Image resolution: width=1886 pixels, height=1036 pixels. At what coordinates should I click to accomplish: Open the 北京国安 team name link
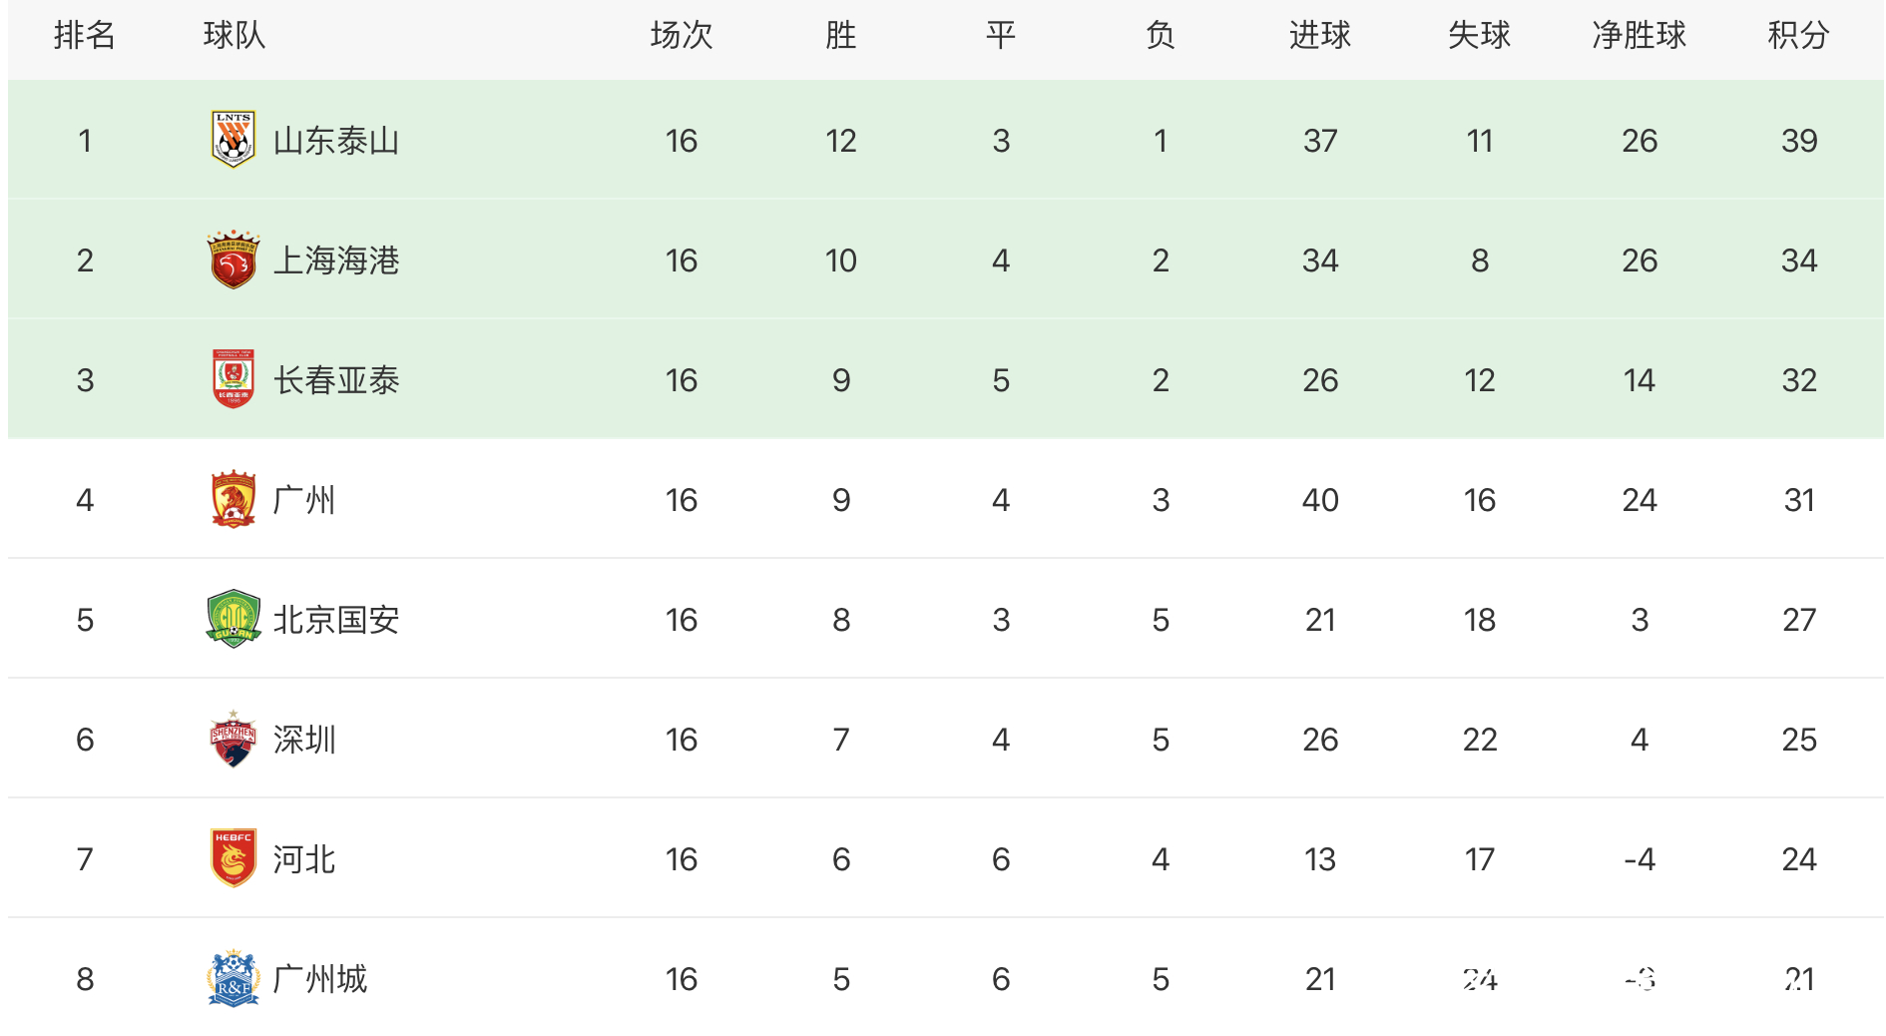pyautogui.click(x=336, y=620)
